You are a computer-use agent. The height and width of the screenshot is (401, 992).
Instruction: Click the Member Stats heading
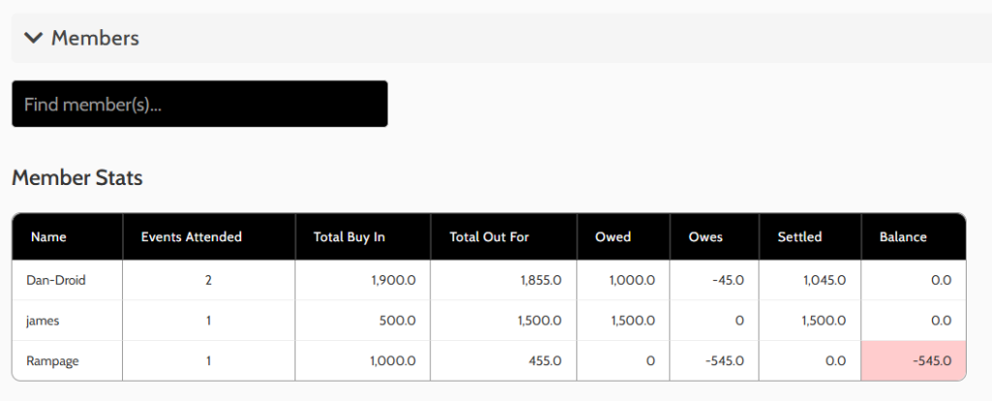(77, 178)
